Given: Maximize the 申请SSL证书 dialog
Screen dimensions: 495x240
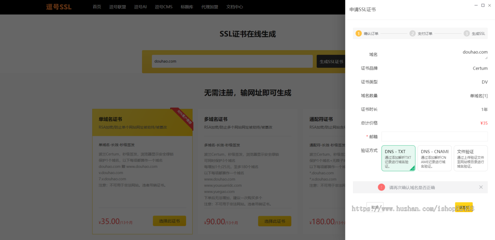Looking at the screenshot, I should pyautogui.click(x=483, y=5).
